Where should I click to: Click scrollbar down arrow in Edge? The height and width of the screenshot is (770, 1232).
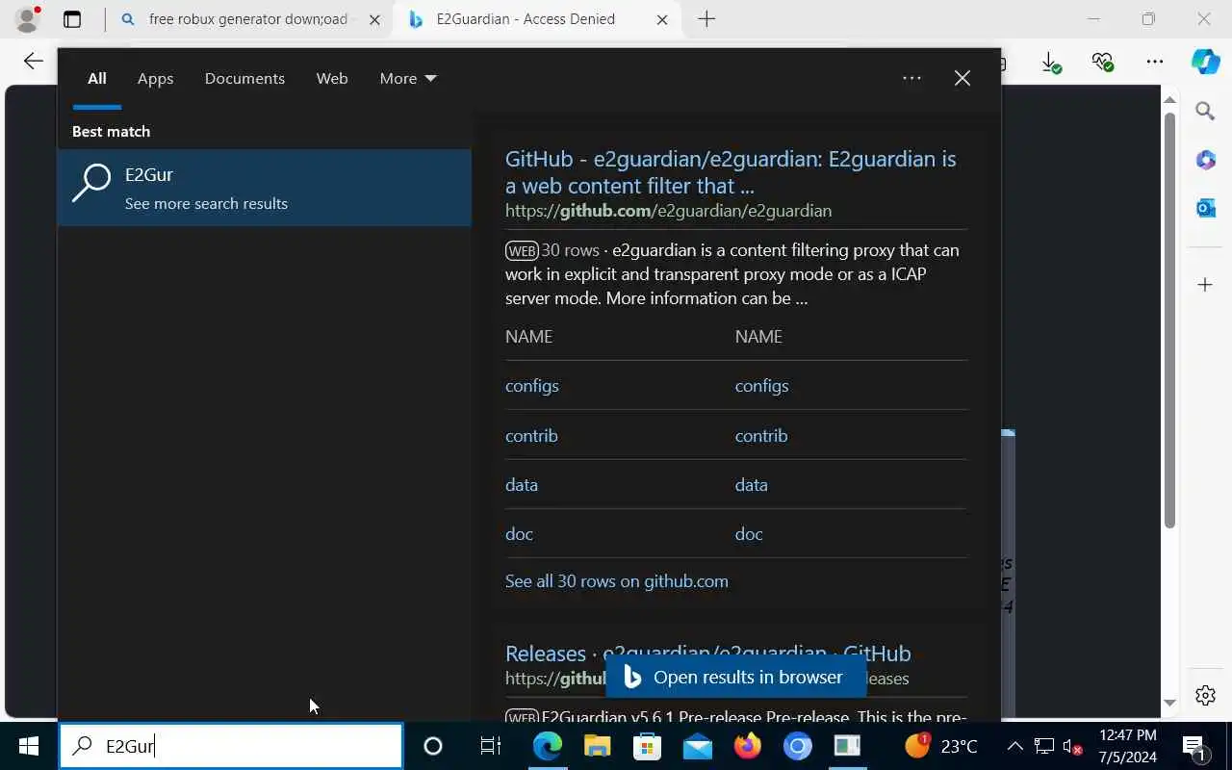[1169, 704]
